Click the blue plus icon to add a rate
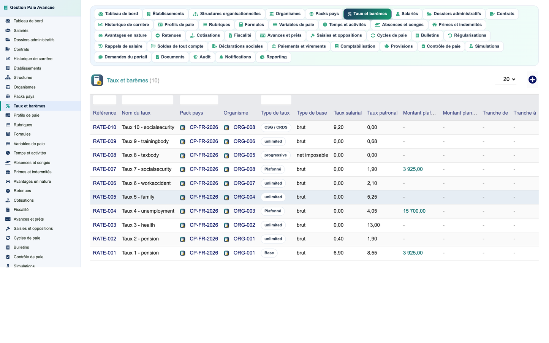 coord(532,79)
